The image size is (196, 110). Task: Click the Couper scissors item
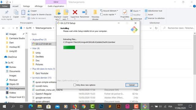pos(32,11)
